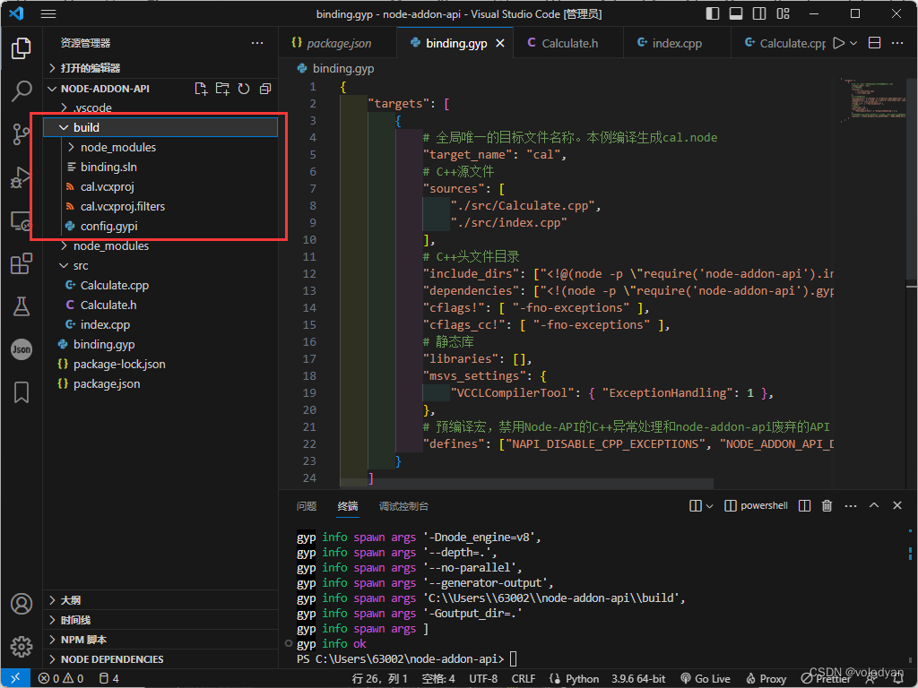Click the Go Live status button

(x=706, y=679)
